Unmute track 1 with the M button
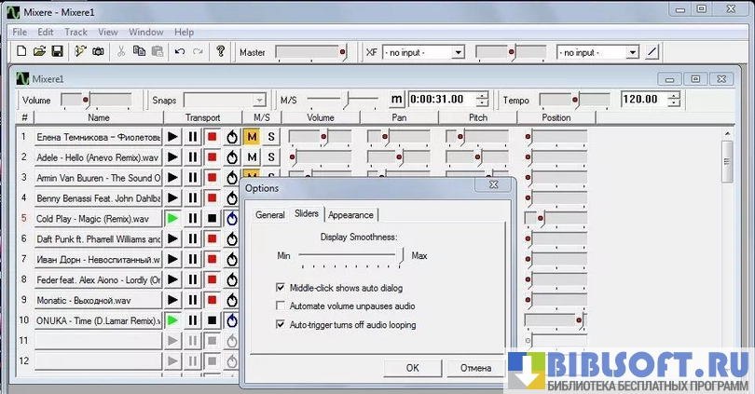This screenshot has width=755, height=394. point(251,137)
